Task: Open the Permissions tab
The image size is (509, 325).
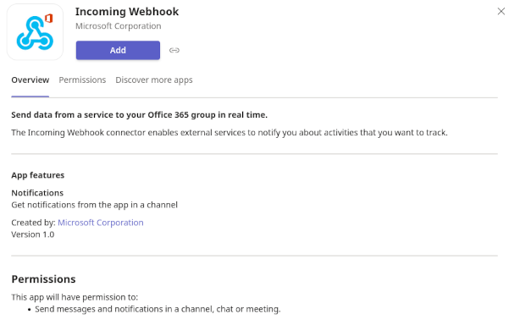Action: [82, 80]
